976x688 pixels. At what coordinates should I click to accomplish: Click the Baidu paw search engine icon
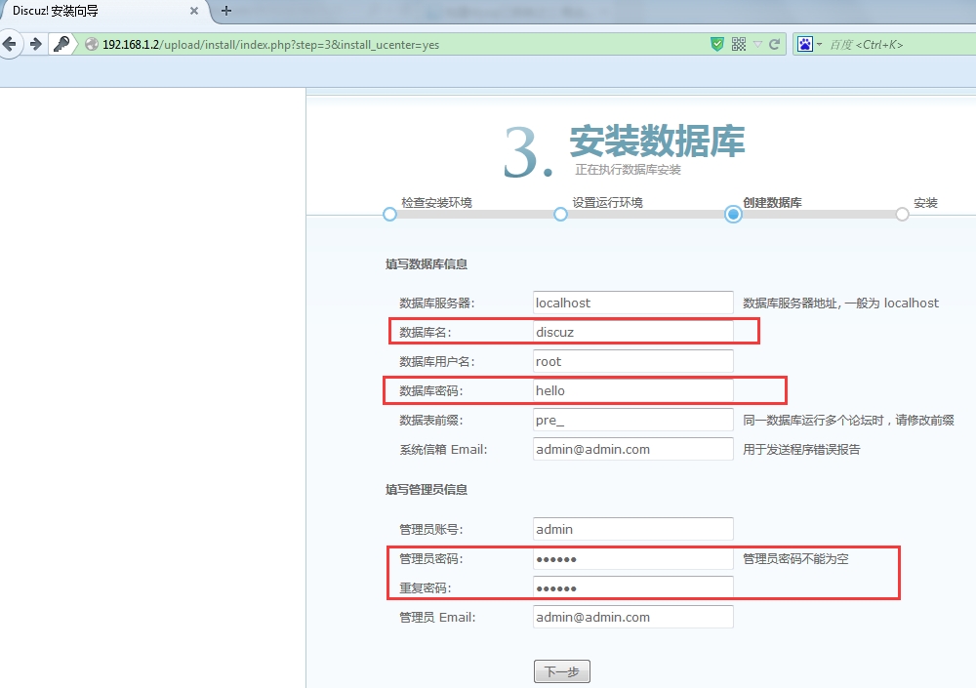(805, 44)
